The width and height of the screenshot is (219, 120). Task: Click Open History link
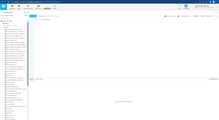point(213,79)
